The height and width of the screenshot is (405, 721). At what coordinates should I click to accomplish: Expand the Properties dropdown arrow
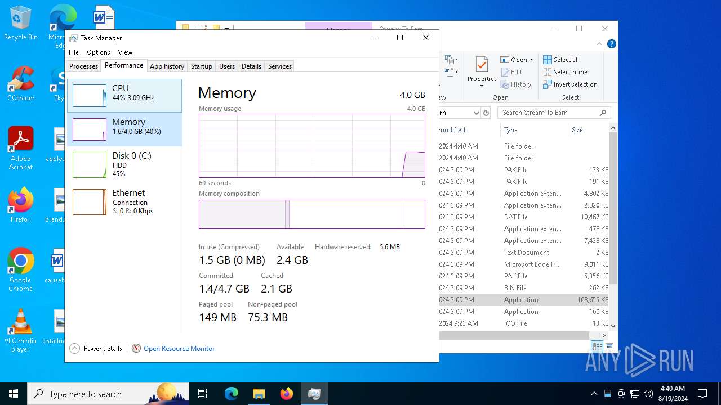coord(482,86)
